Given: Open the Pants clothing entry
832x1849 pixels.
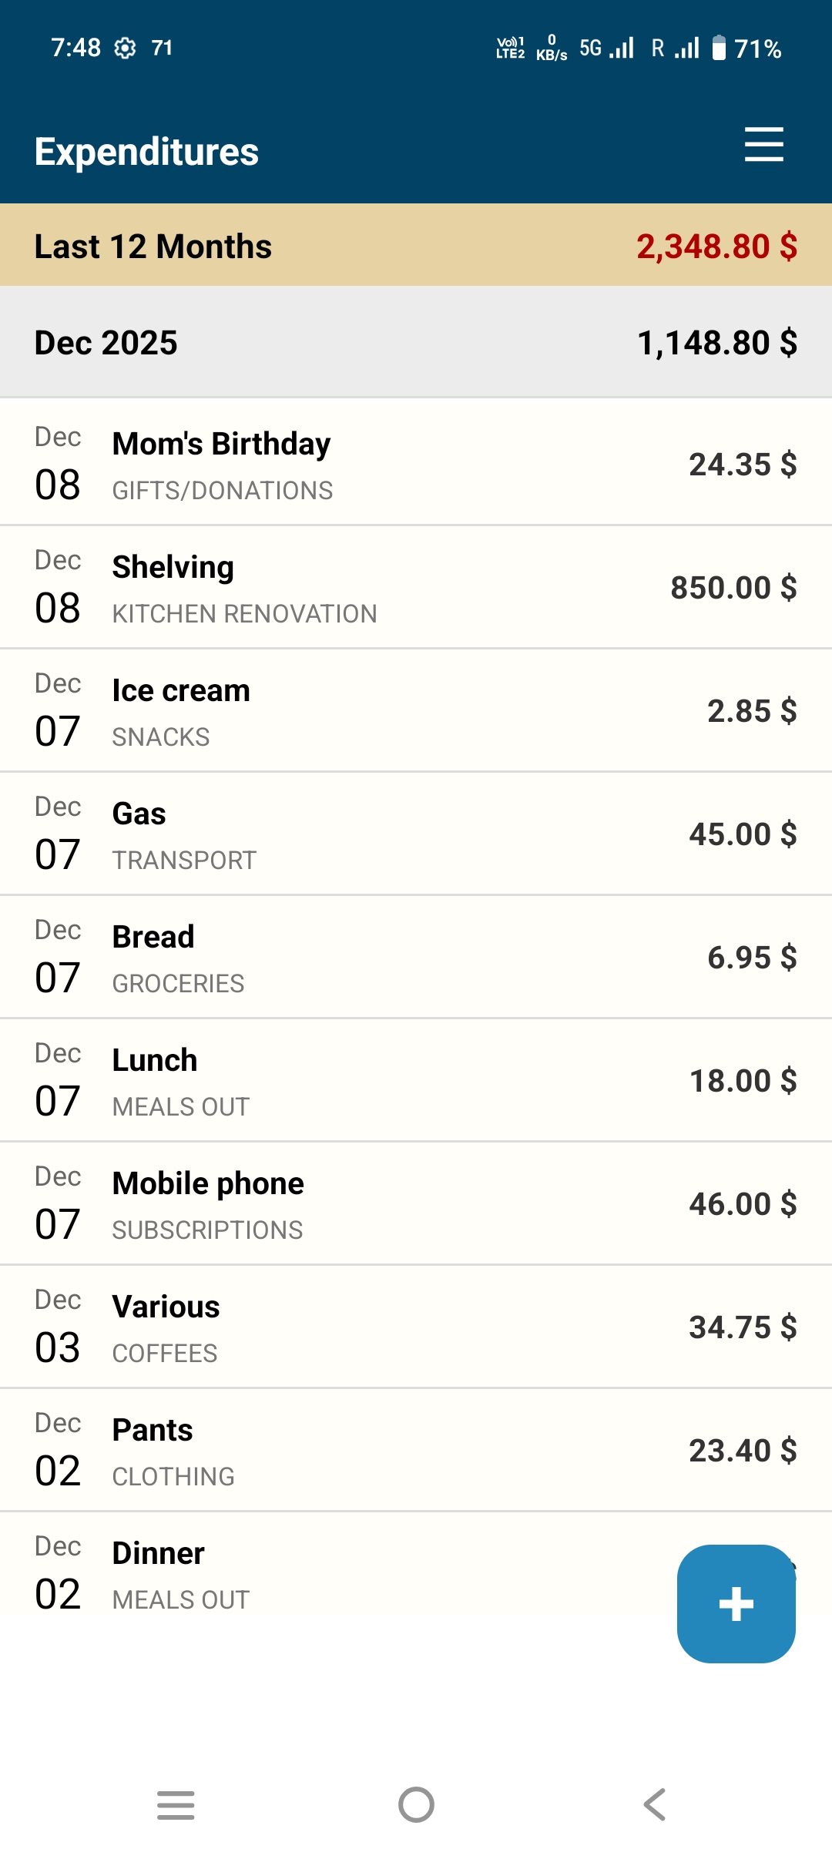Looking at the screenshot, I should [x=416, y=1450].
